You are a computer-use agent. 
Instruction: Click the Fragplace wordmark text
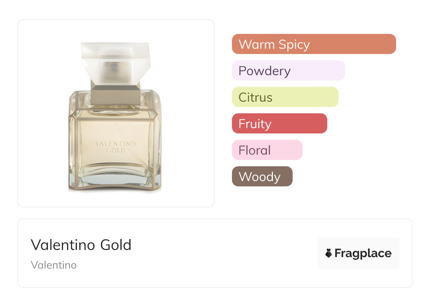(363, 253)
